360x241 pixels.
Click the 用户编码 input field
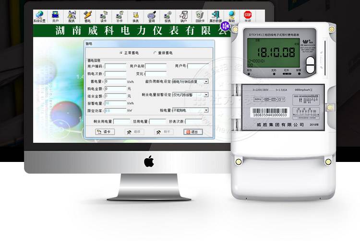[x=116, y=67]
